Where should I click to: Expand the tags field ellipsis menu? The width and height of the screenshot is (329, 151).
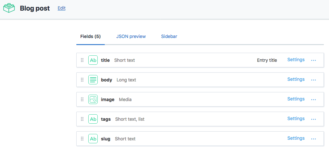coord(314,119)
